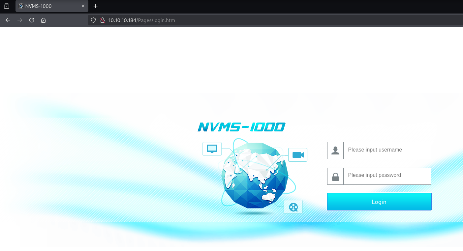This screenshot has height=251, width=463.
Task: Go back to previous page
Action: coord(8,20)
